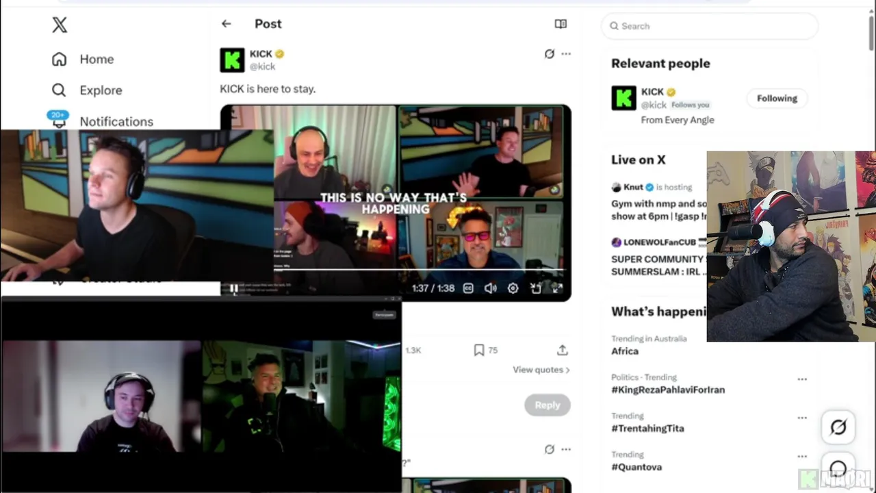Pause the video in the post
876x493 pixels.
tap(233, 289)
